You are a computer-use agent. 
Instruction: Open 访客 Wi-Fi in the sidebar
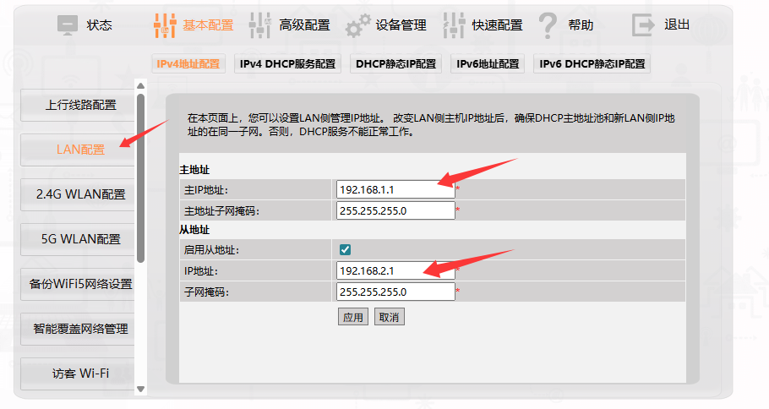78,374
